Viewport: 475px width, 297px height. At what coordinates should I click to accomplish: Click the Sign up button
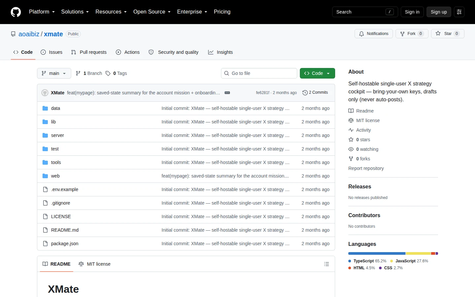pyautogui.click(x=439, y=12)
